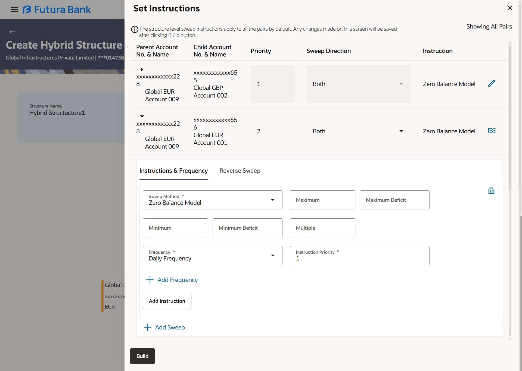Click the Futura Bank logo
522x371 pixels.
57,10
